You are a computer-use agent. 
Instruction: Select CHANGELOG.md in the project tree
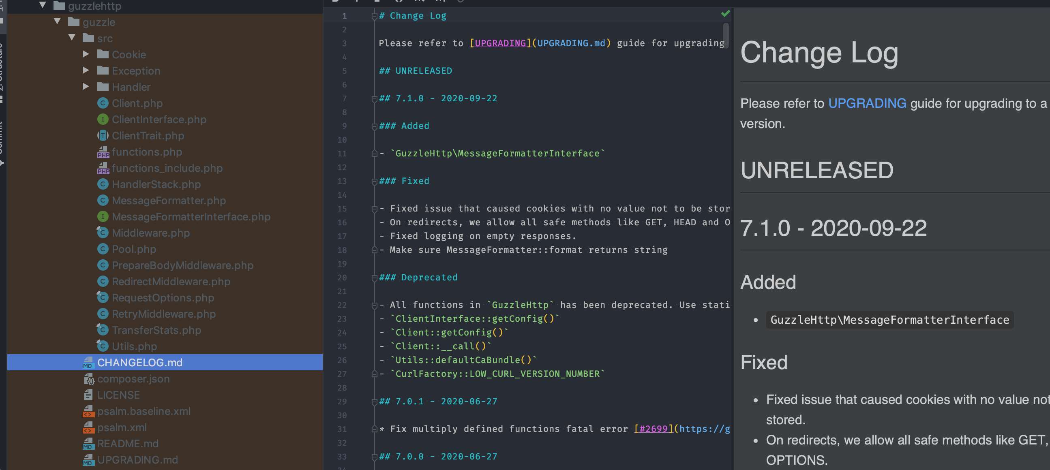(x=139, y=363)
